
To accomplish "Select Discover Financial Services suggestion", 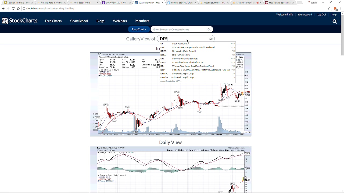I will [198, 58].
